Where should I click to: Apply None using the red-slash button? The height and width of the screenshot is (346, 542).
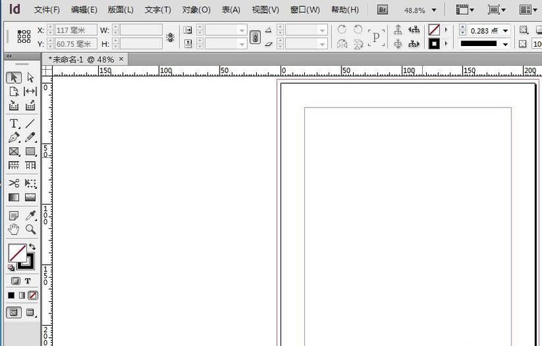pos(33,295)
